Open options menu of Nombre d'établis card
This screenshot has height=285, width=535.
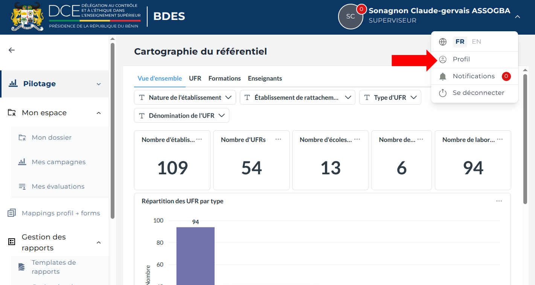tap(199, 139)
